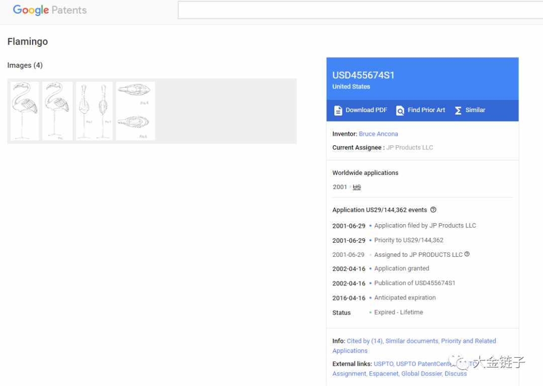Click the Google Patents logo
Screen dimensions: 543x386
coord(50,10)
